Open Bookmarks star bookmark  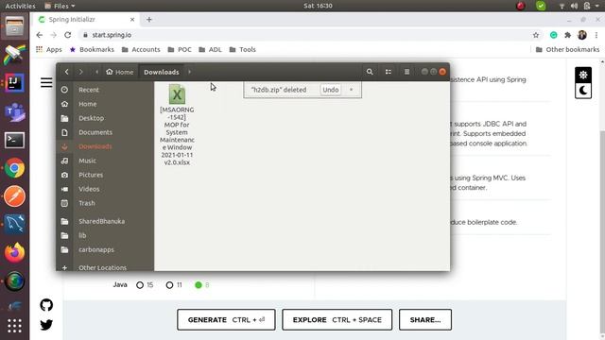pyautogui.click(x=92, y=49)
